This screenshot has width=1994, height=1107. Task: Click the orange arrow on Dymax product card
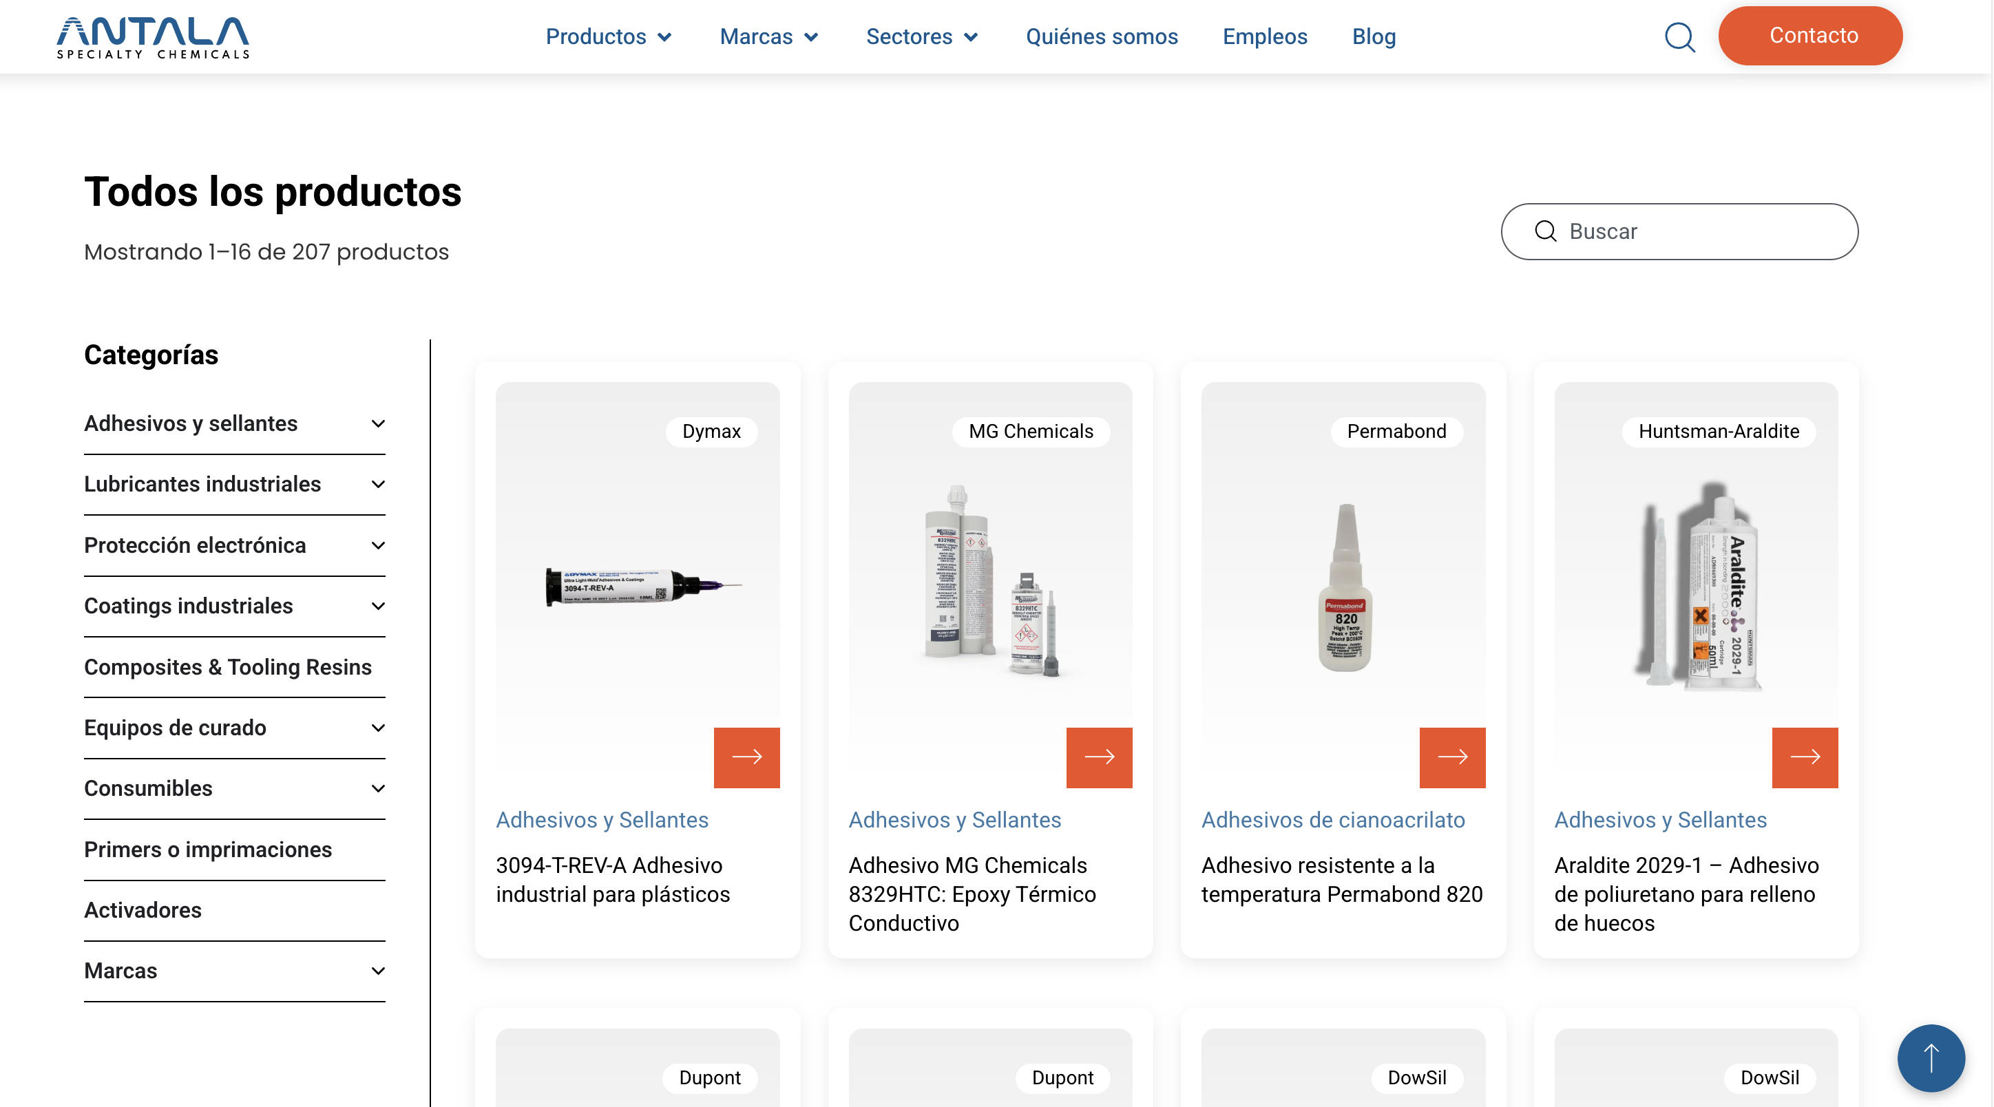[x=746, y=757]
